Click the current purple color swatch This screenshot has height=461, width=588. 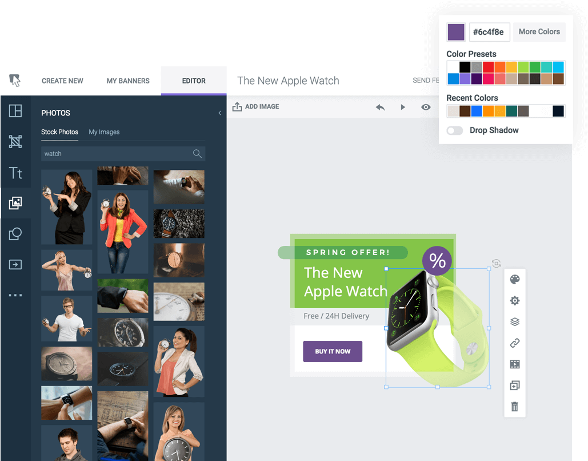click(456, 32)
